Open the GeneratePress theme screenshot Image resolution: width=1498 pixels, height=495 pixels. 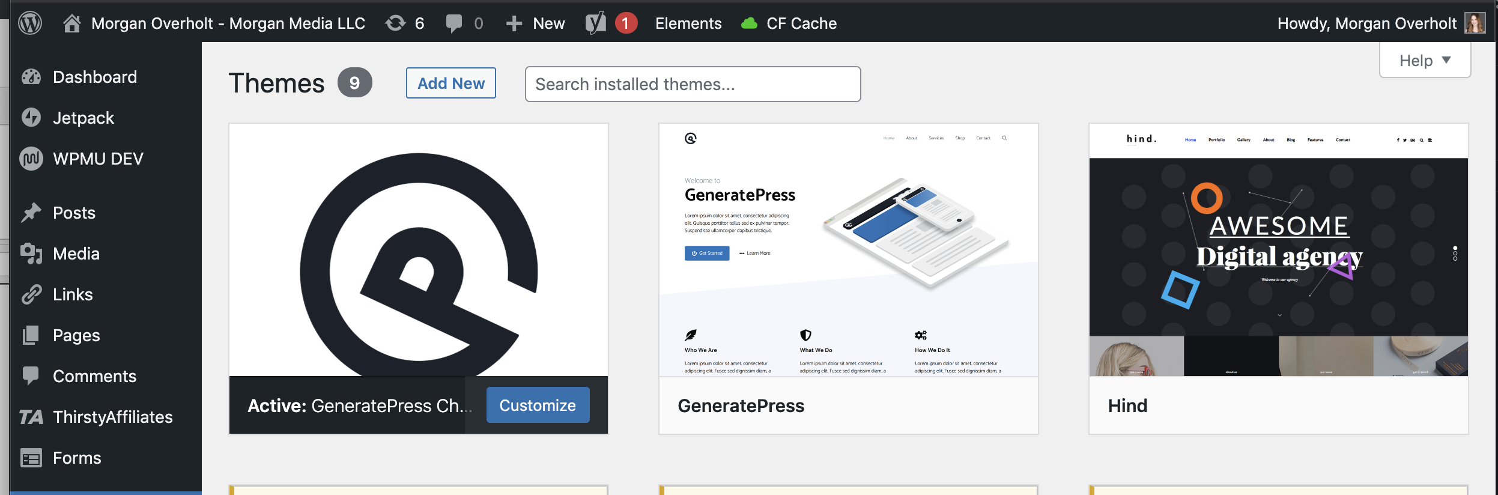(849, 250)
